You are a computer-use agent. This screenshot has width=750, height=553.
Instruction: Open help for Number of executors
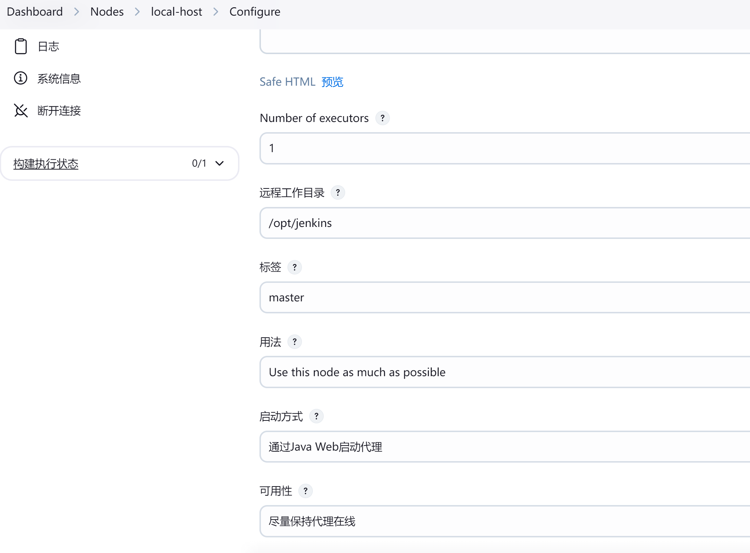pyautogui.click(x=382, y=118)
